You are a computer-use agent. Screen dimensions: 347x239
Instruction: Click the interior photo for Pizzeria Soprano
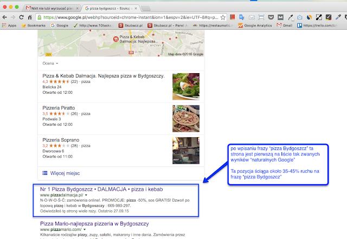(x=186, y=151)
